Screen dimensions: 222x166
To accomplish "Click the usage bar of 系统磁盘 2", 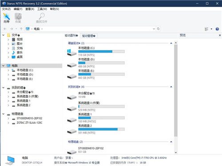I will coord(101,129).
